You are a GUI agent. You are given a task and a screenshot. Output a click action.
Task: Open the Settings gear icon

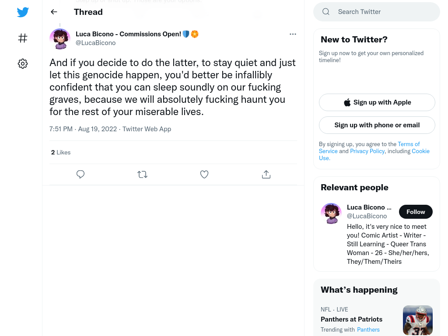pyautogui.click(x=23, y=63)
